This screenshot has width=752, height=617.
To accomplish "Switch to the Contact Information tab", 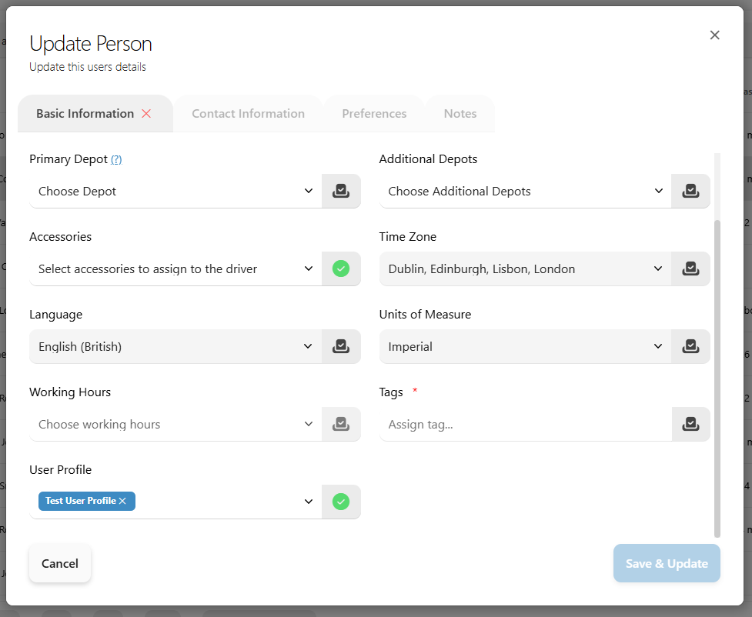I will (x=248, y=113).
